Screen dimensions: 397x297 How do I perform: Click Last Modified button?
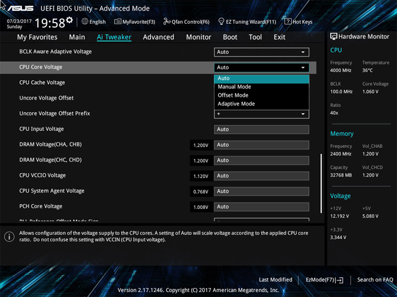coord(276,280)
